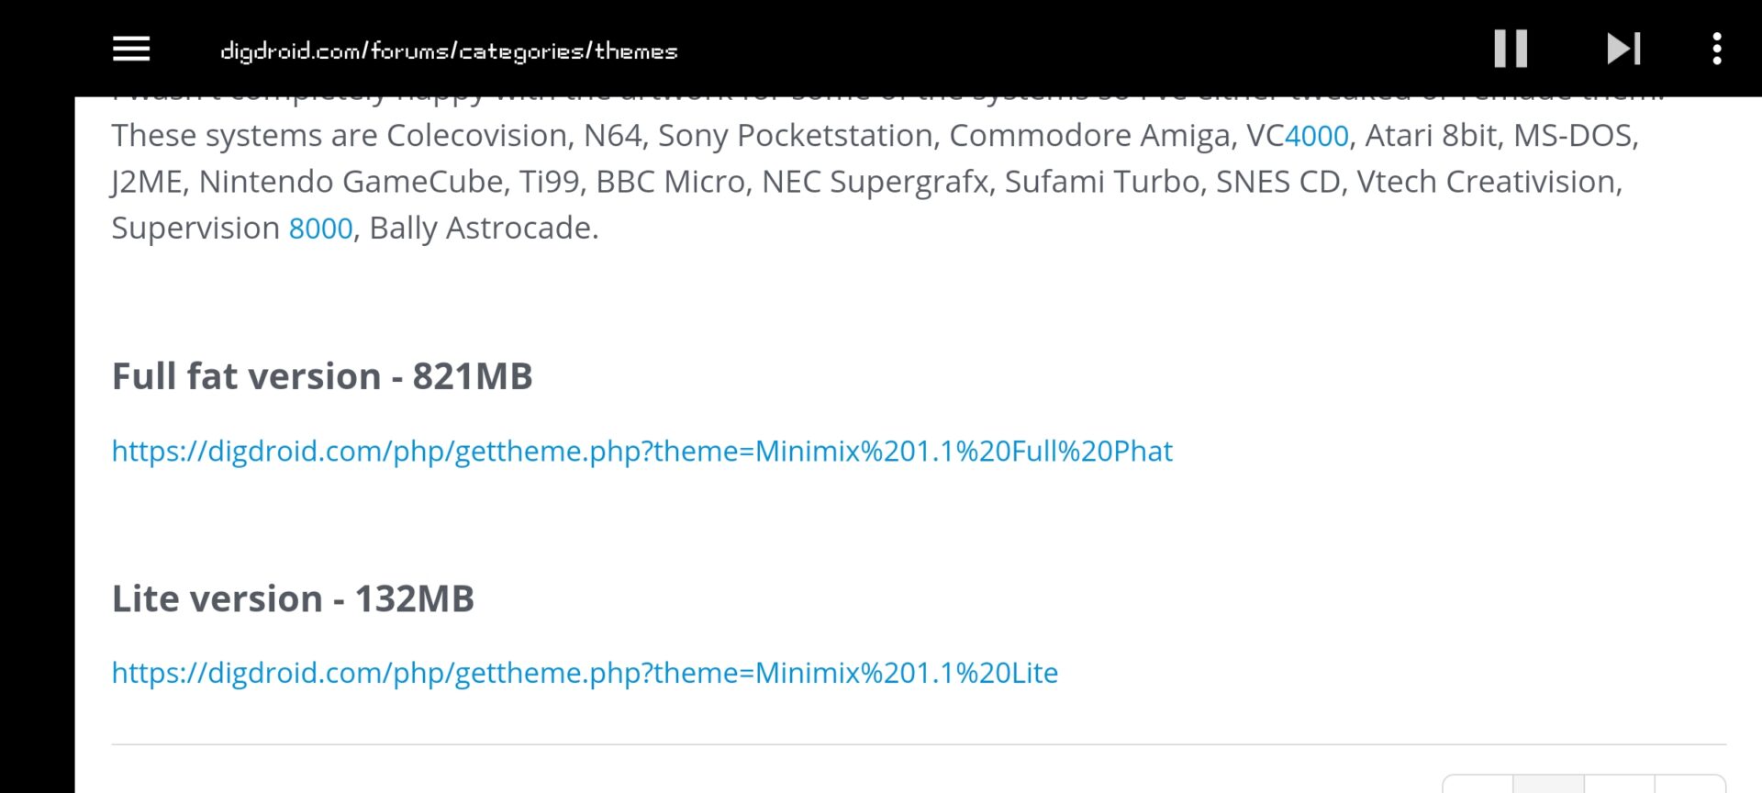Click Bally Astrocade in the systems list
Image resolution: width=1762 pixels, height=793 pixels.
coord(481,228)
